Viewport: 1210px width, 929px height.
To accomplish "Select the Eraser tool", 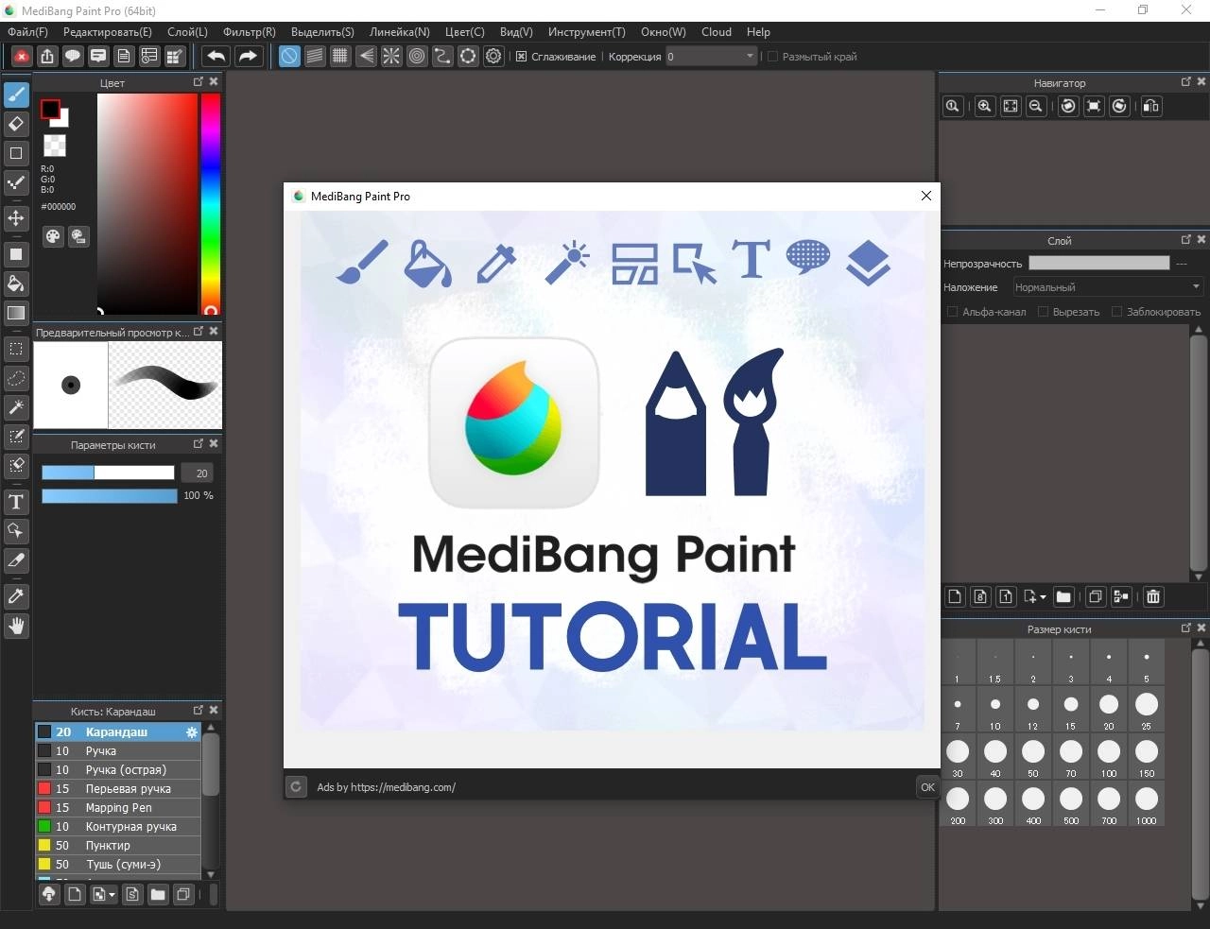I will click(x=16, y=124).
